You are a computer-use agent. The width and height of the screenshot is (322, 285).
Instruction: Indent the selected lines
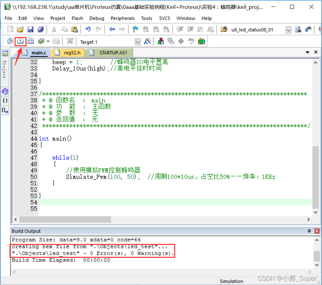[x=180, y=29]
